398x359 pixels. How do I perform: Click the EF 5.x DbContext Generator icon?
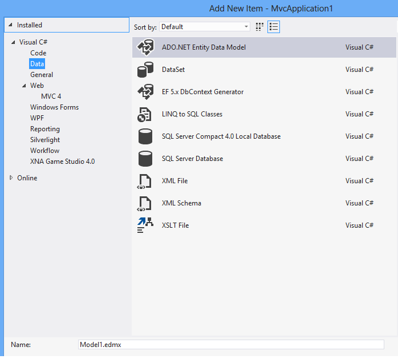point(145,92)
